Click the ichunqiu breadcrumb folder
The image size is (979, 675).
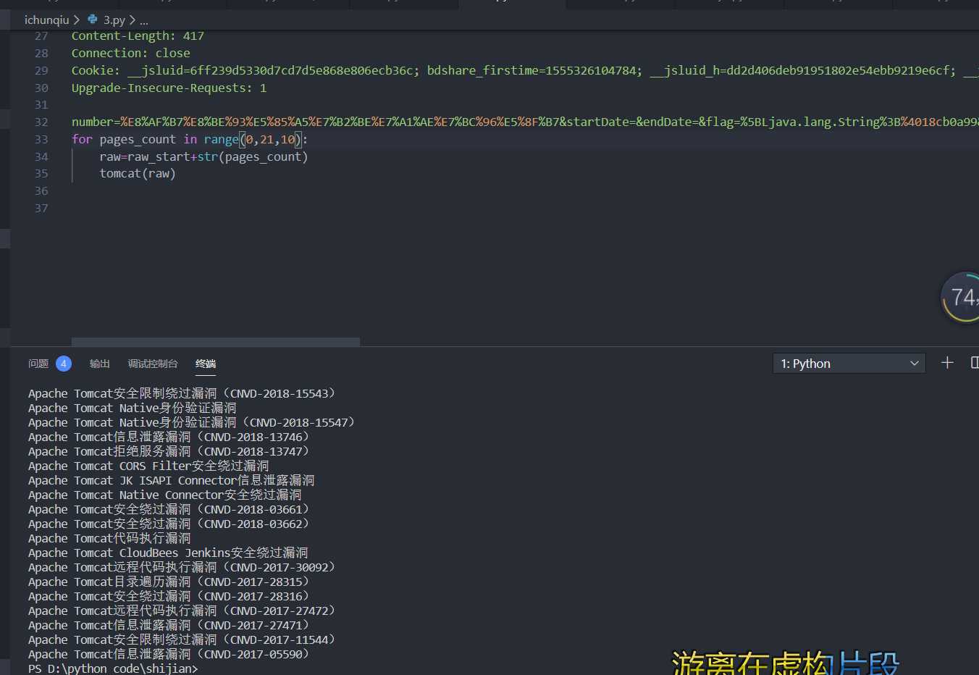pos(46,20)
